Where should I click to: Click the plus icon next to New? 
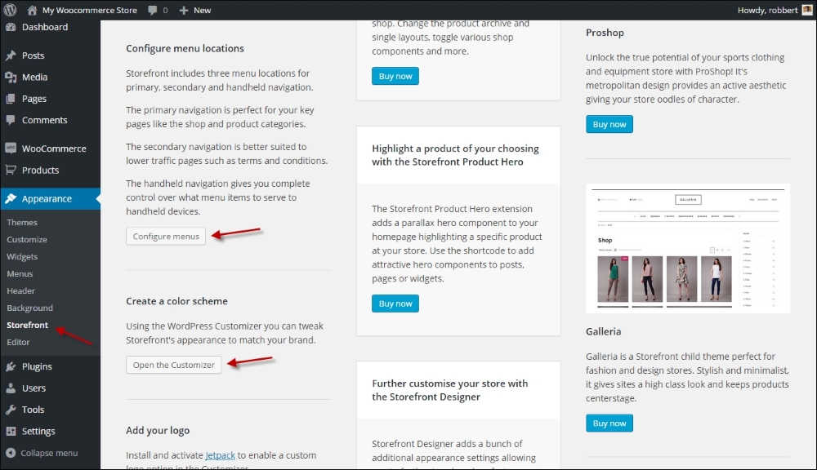183,10
